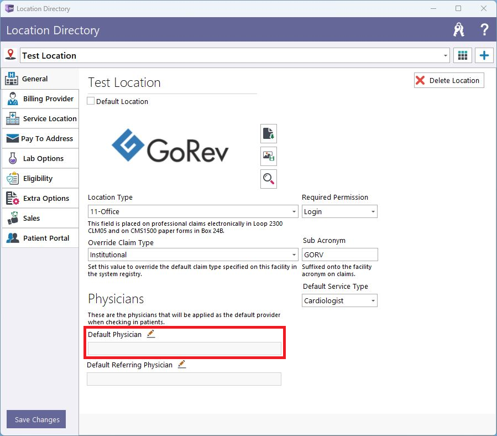The image size is (497, 436).
Task: Go to the Pay To Address tab
Action: tap(40, 138)
